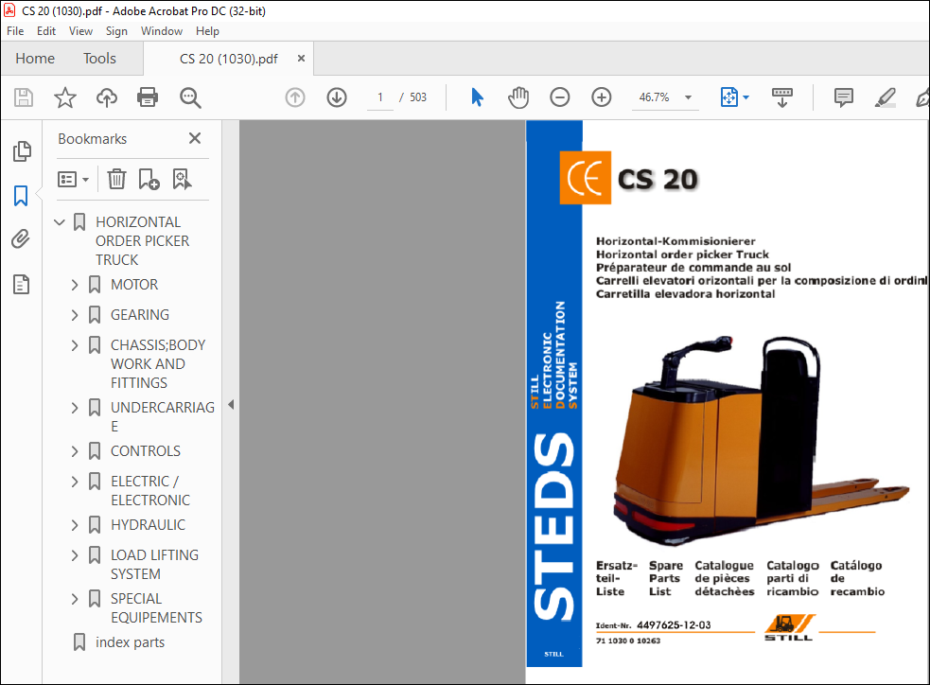Print the document with printer icon

tap(148, 97)
